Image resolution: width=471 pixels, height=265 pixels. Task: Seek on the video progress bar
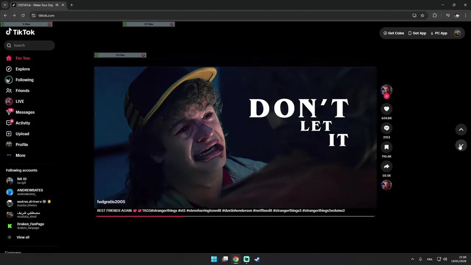click(x=235, y=216)
